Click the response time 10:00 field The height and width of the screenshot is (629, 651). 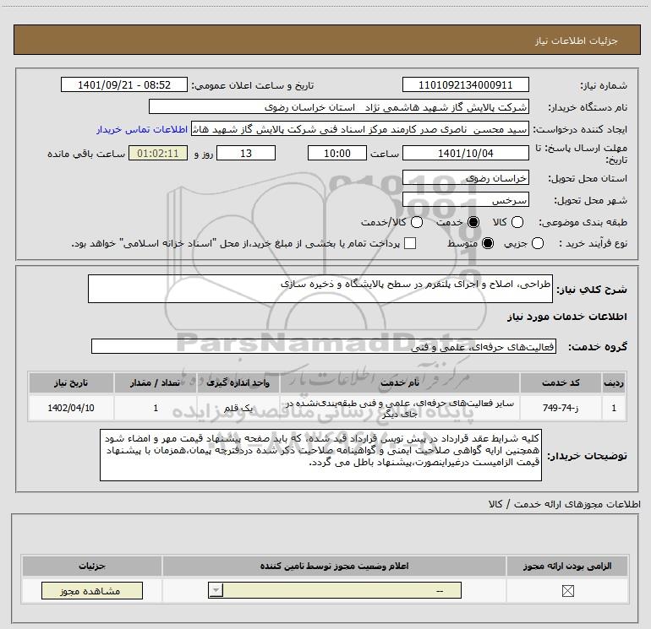(337, 153)
